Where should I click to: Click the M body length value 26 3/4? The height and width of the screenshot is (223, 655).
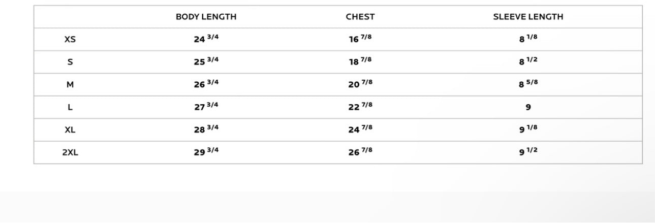coord(206,84)
